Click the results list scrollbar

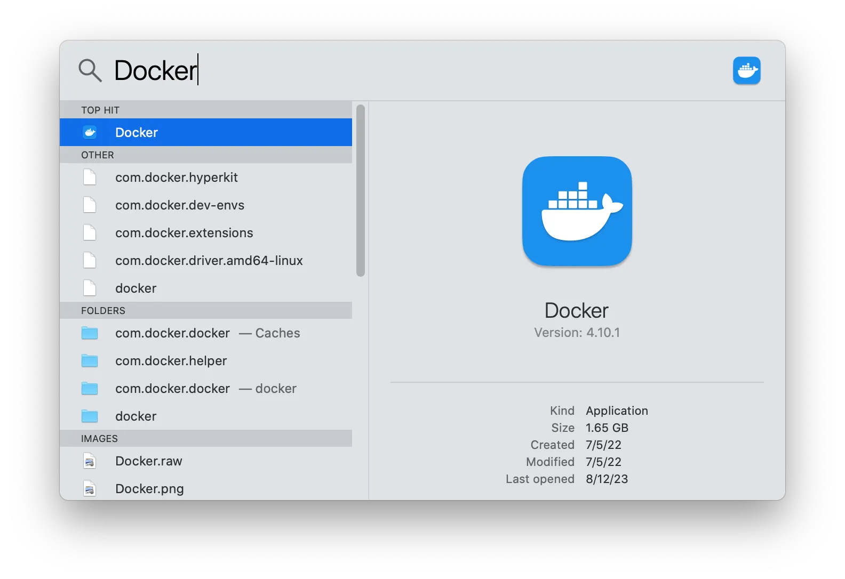coord(361,190)
